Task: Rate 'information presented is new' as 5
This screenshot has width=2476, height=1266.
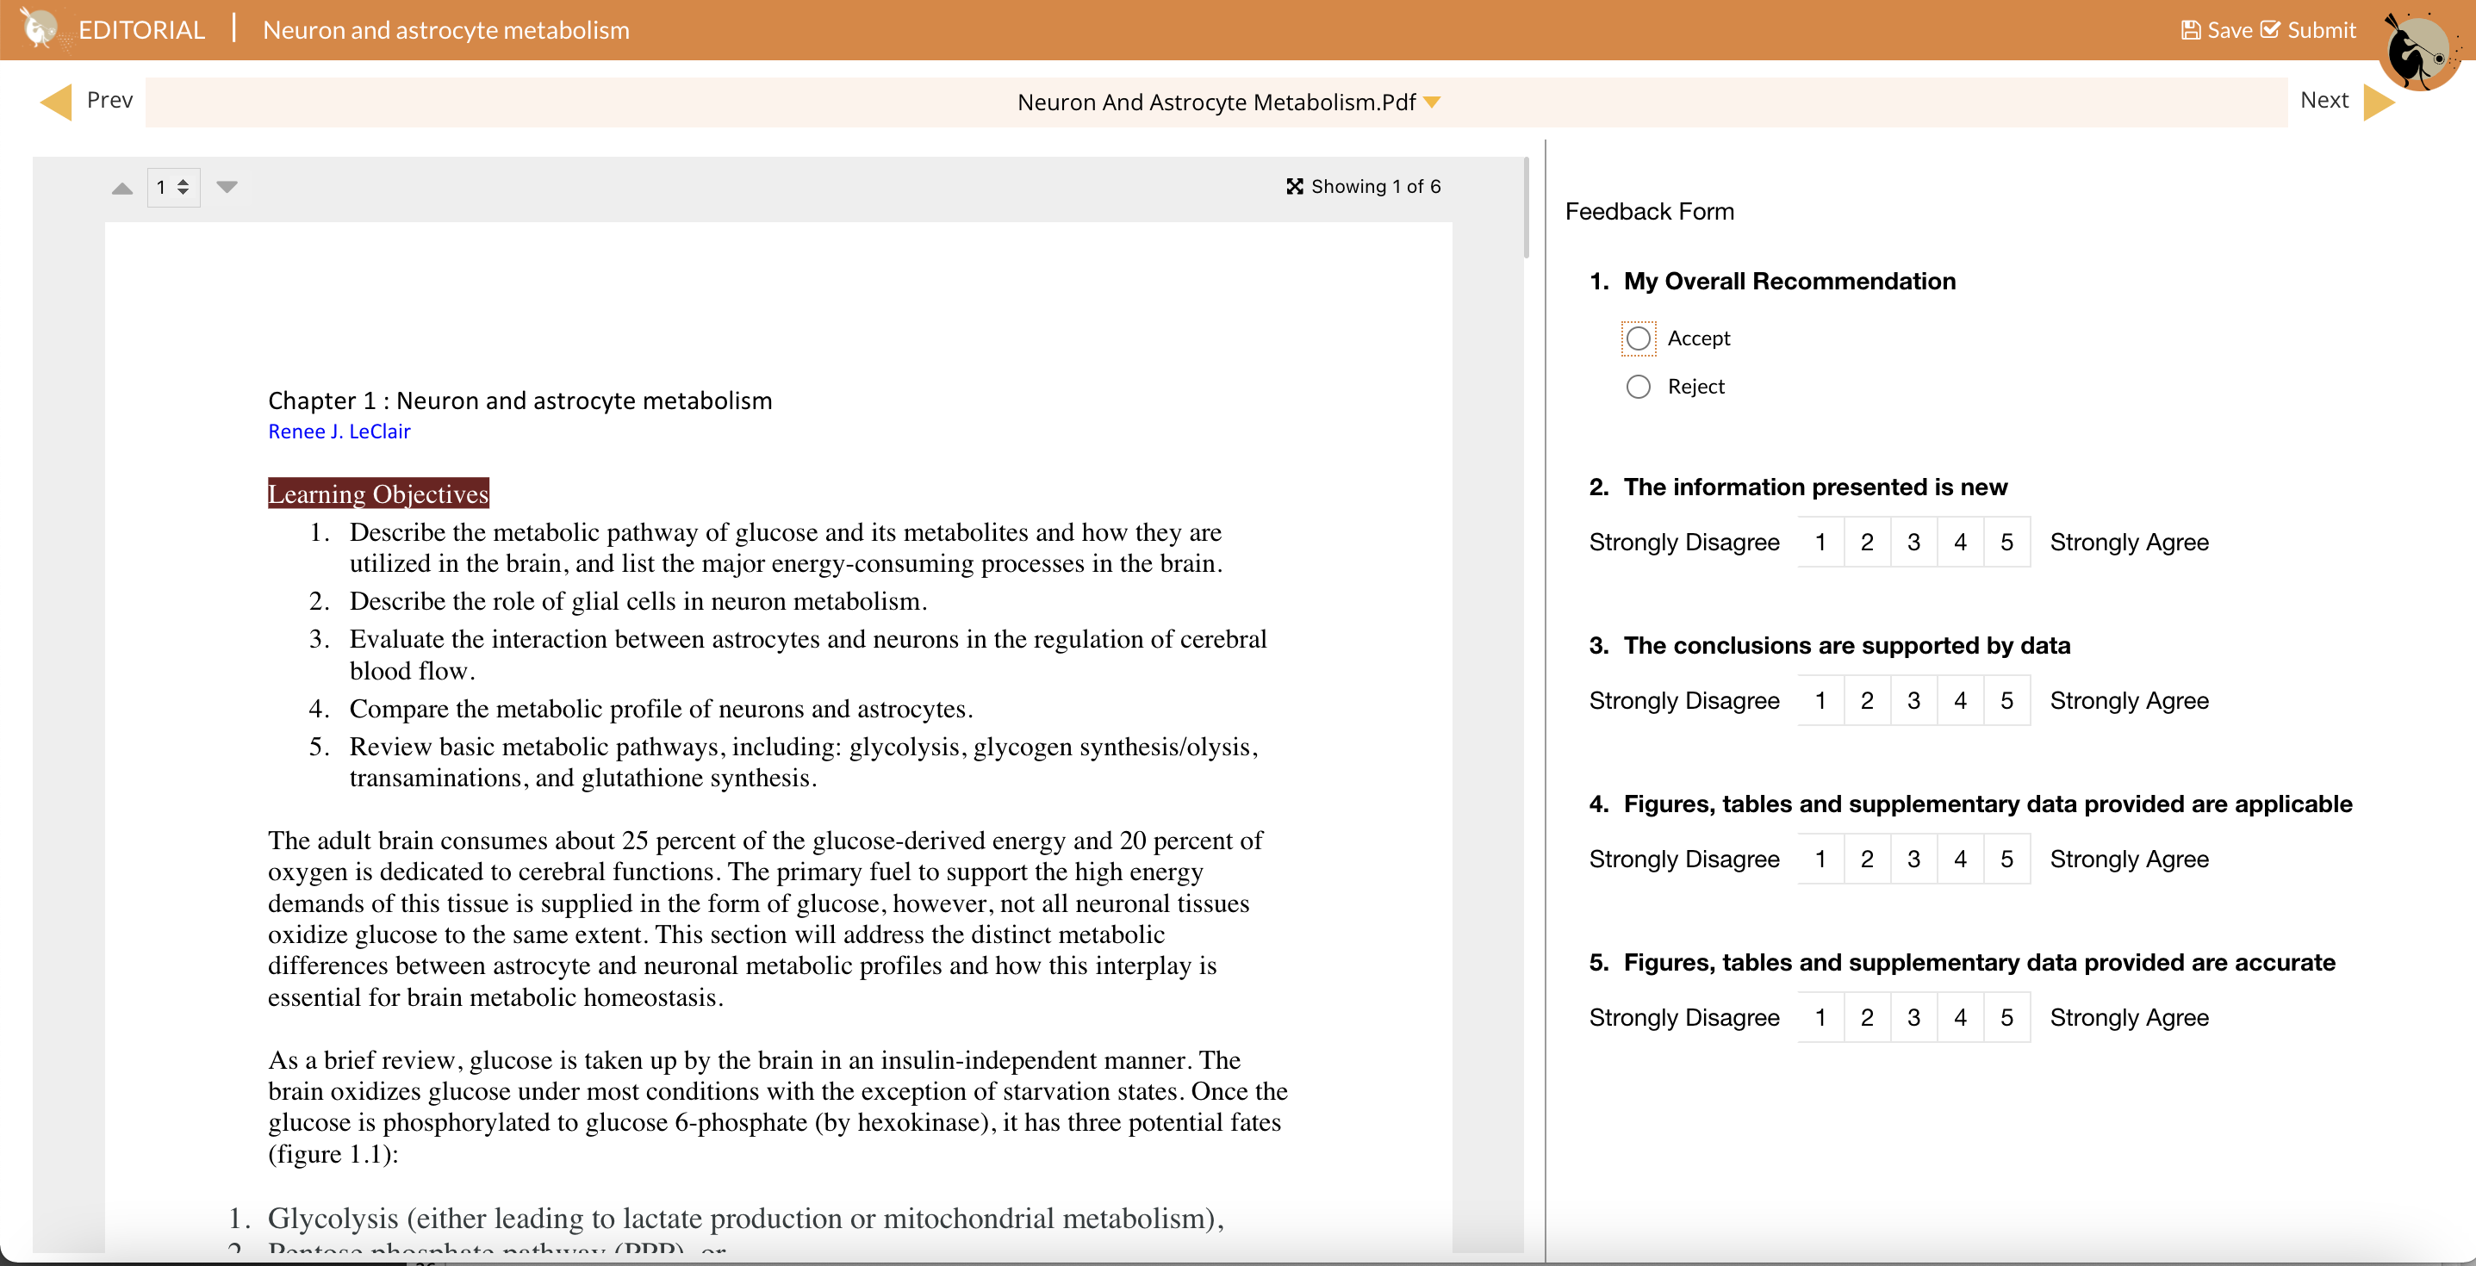Action: (2007, 542)
